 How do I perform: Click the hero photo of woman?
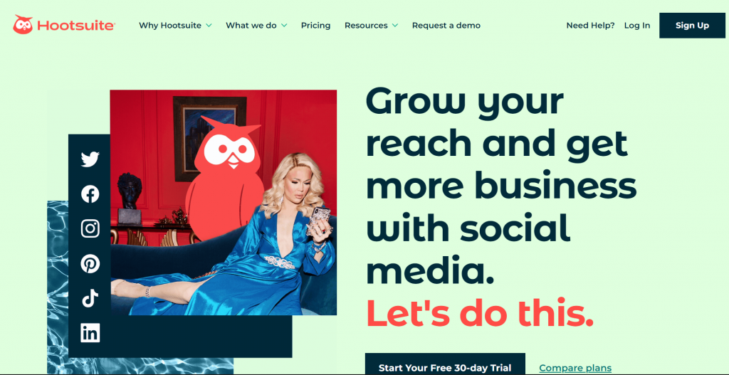223,203
